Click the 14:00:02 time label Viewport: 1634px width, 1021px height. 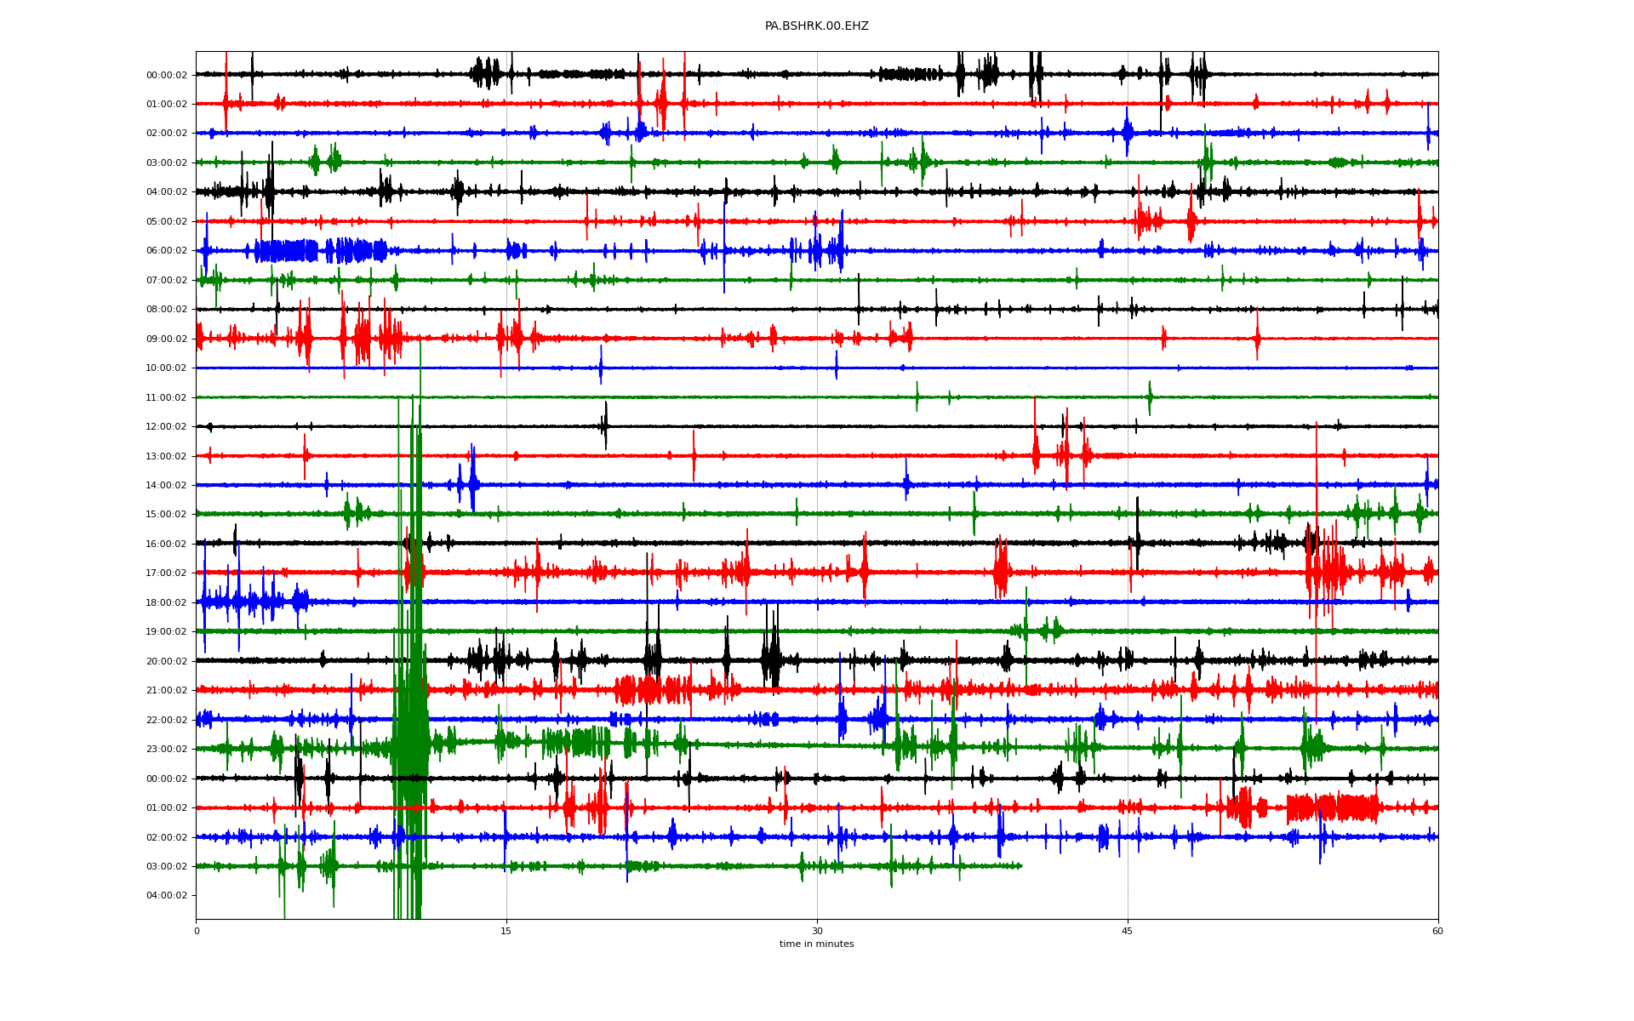point(166,486)
